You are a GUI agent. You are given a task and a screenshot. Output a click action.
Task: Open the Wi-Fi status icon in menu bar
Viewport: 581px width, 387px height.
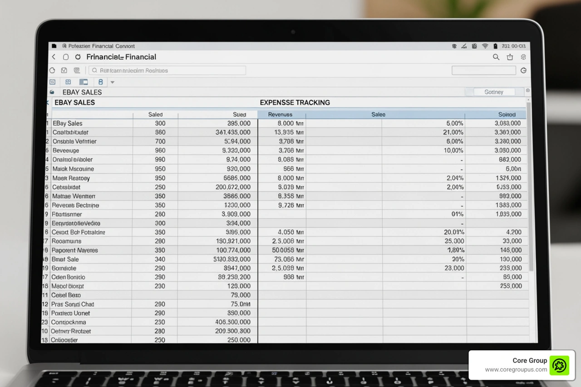click(485, 46)
